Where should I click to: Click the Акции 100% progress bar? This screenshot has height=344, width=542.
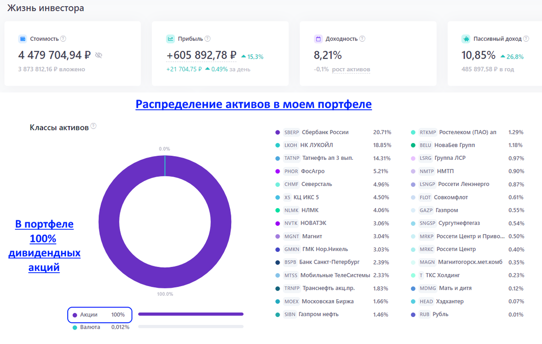point(191,314)
